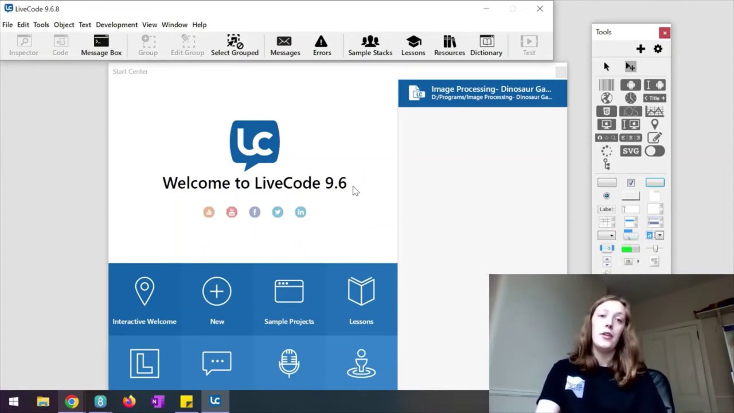
Task: Open recent Image Processing- Dinosaur Game stack
Action: (x=483, y=93)
